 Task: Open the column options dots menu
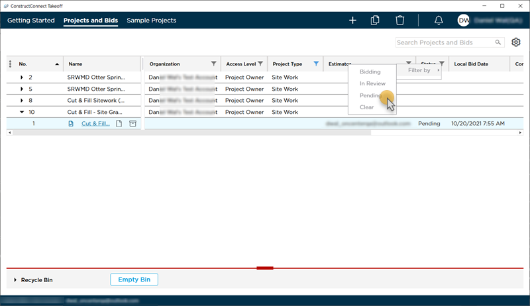coord(10,64)
